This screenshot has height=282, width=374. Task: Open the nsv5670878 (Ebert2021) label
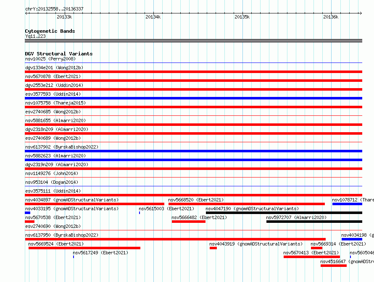tap(53, 76)
